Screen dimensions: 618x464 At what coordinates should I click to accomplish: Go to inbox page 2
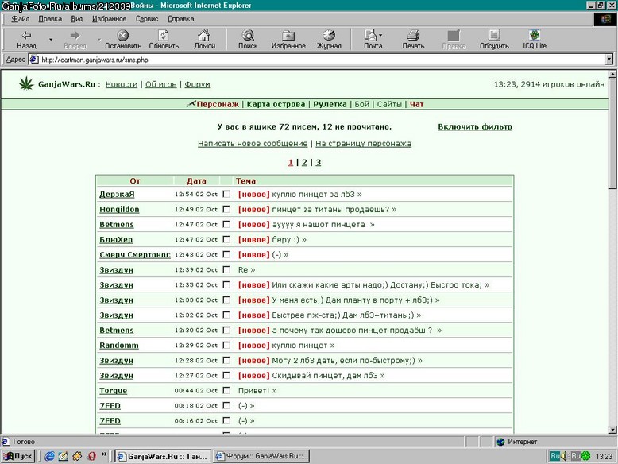tap(304, 162)
